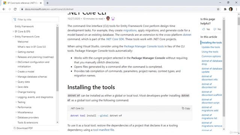Expand the Query data section
The height and width of the screenshot is (135, 240).
coord(16,82)
